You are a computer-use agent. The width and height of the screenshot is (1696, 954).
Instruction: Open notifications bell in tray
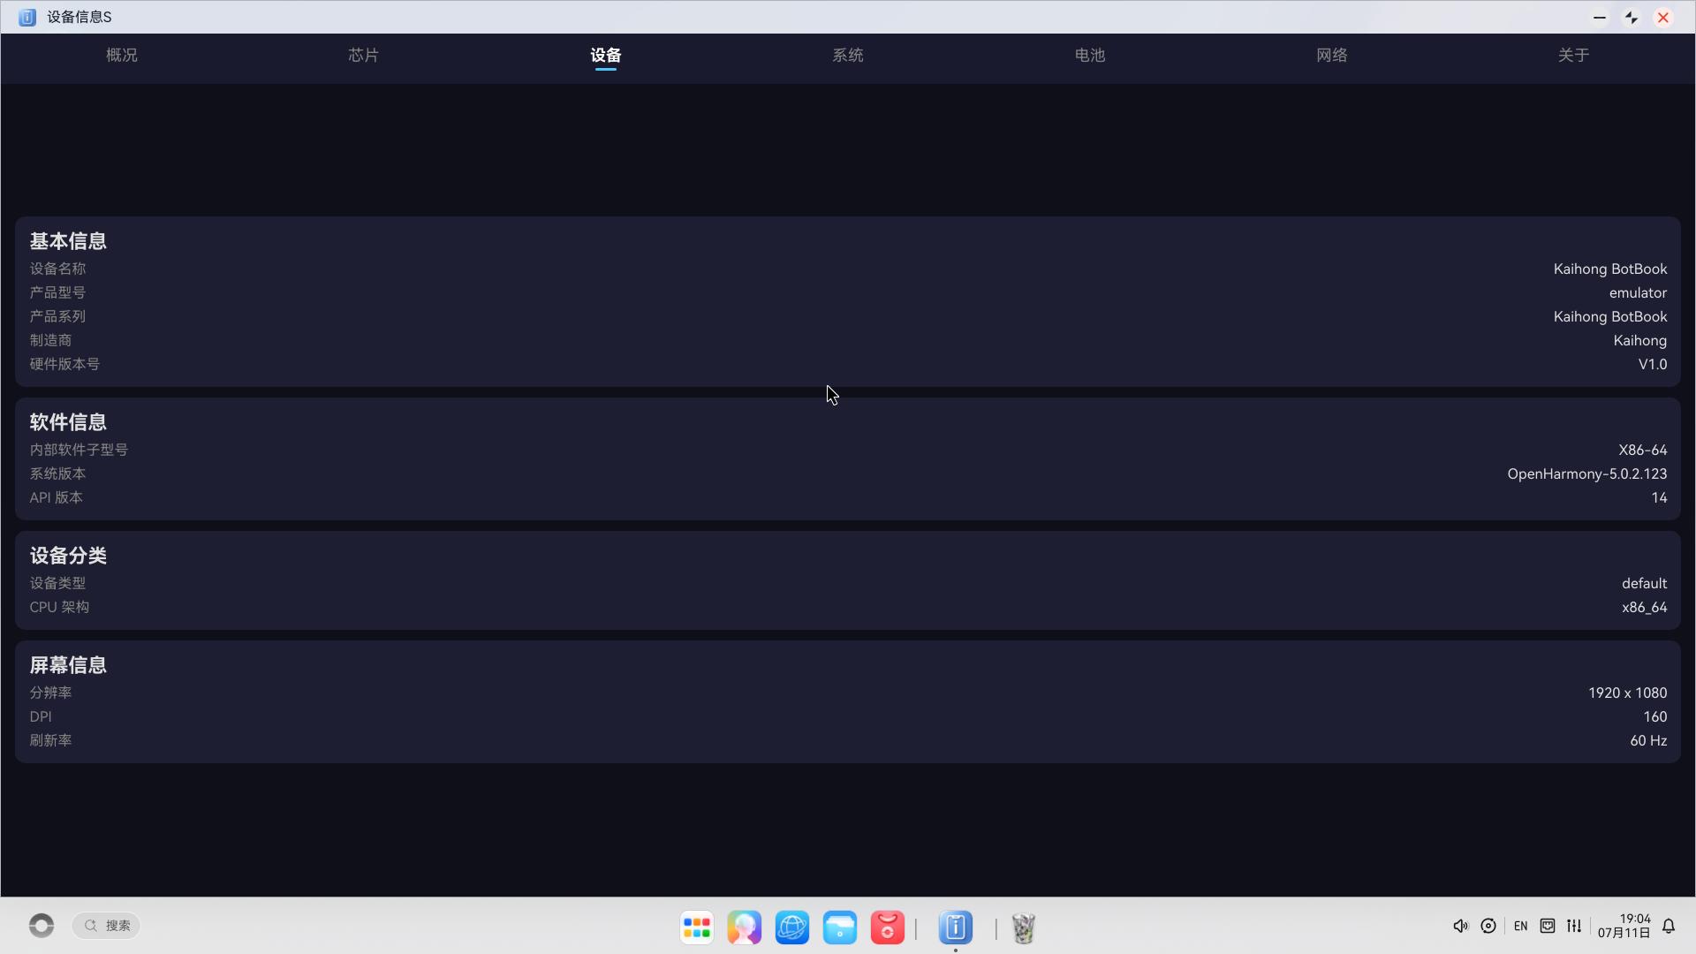click(x=1669, y=926)
